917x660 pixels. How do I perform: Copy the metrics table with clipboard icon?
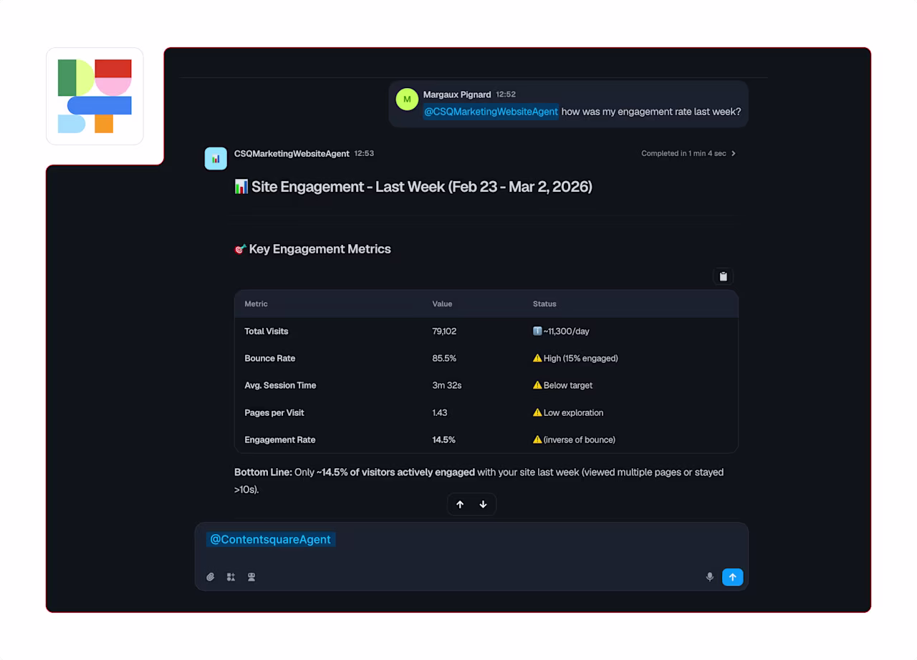point(723,276)
